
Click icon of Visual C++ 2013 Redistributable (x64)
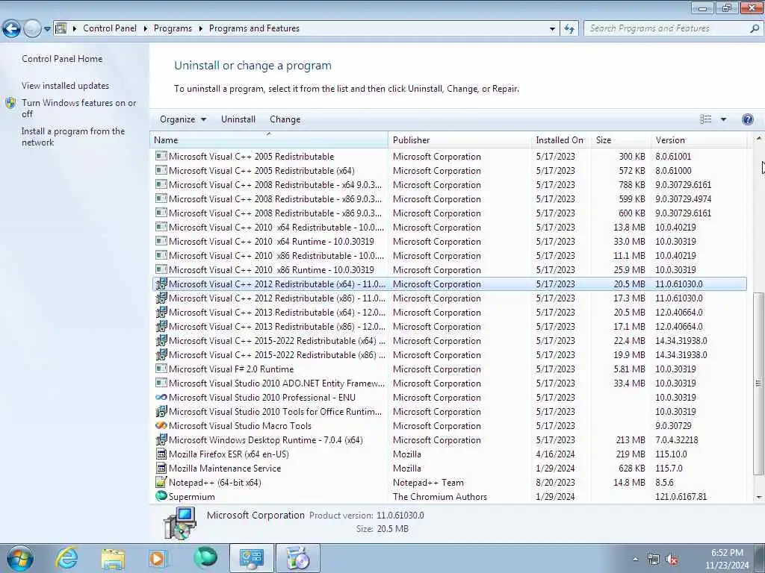point(161,312)
